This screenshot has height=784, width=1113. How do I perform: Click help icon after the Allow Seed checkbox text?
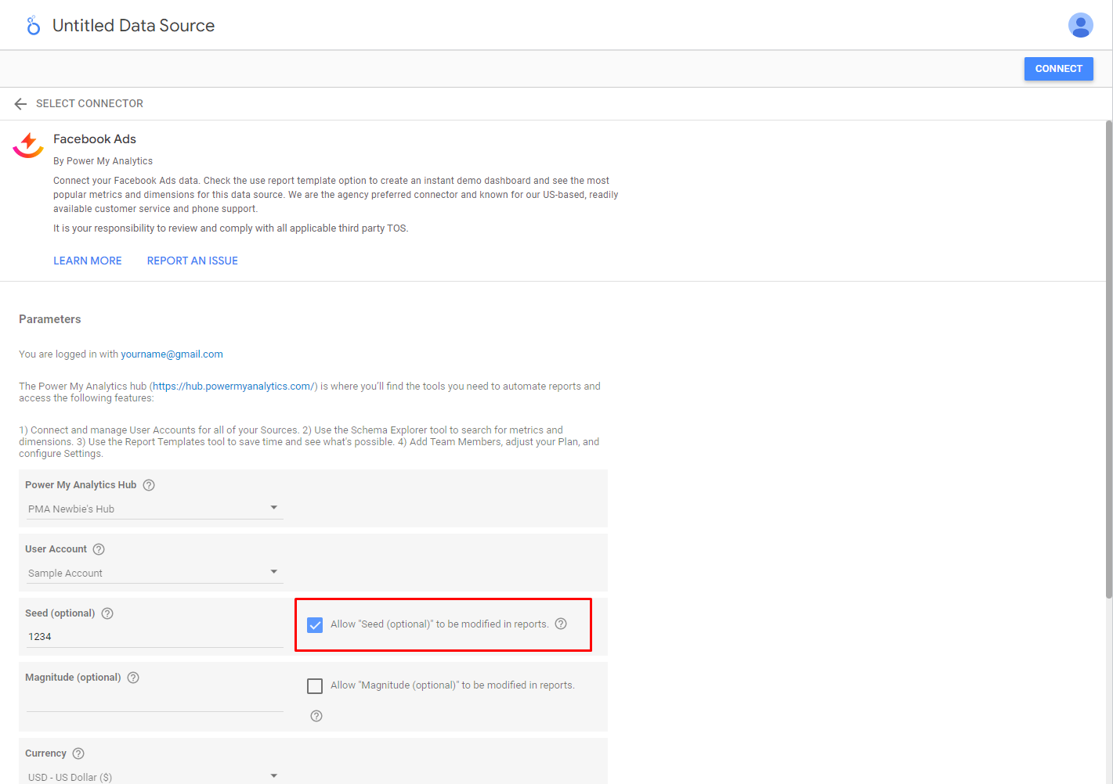[561, 624]
